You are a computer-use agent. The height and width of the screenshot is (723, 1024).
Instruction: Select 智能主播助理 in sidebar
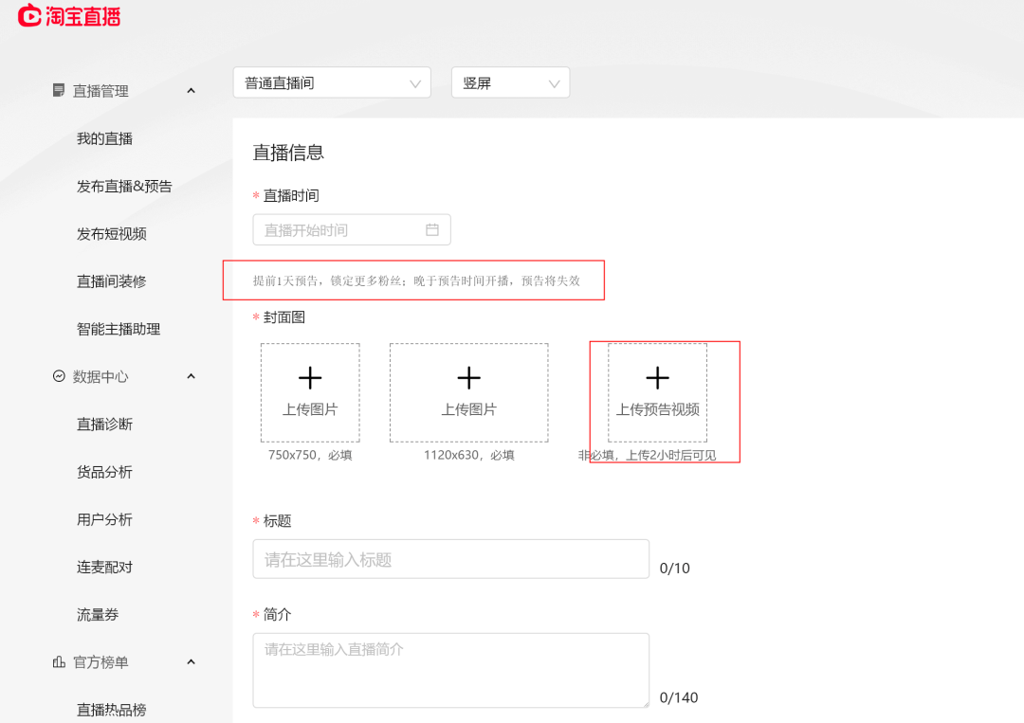tap(119, 329)
